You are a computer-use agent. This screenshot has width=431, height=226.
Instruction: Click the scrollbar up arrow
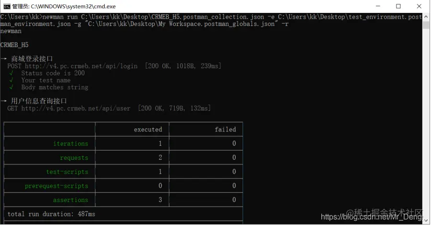pyautogui.click(x=426, y=16)
